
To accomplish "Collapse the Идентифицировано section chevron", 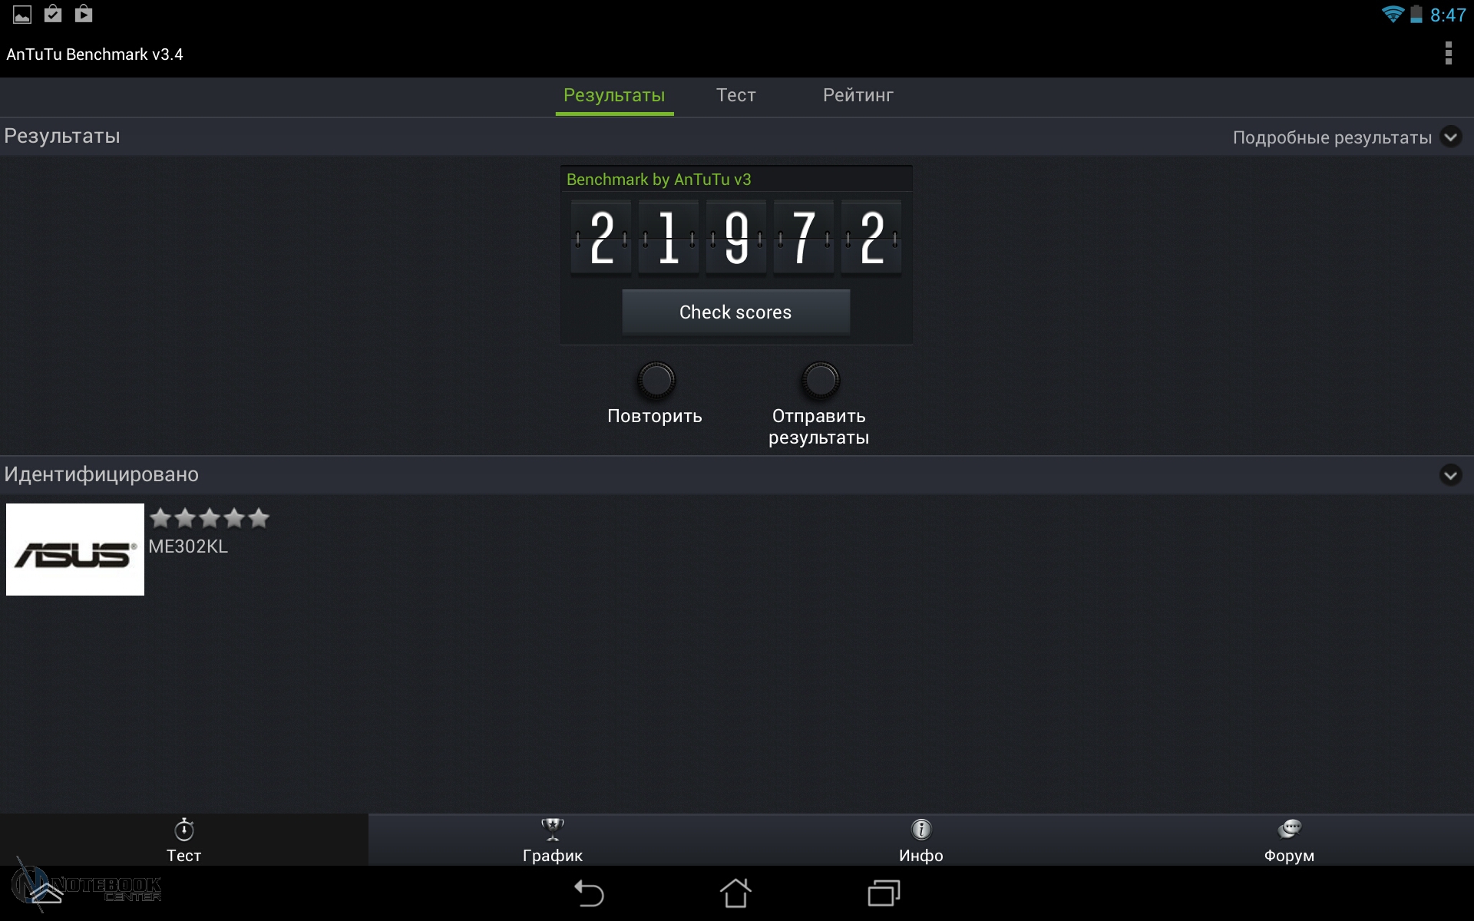I will point(1450,475).
